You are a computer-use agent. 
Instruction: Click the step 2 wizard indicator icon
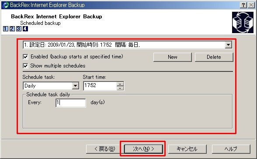(x=12, y=29)
